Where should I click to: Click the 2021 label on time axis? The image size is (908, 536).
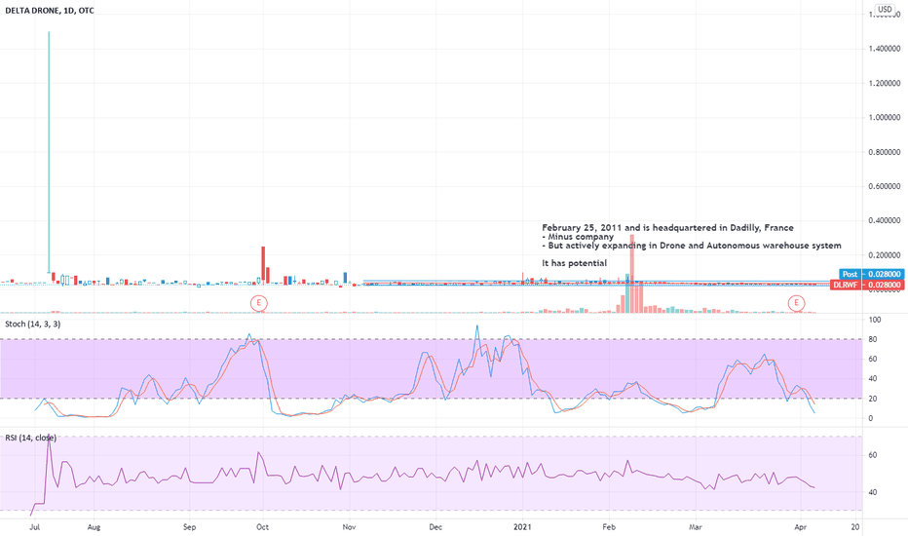click(x=523, y=526)
